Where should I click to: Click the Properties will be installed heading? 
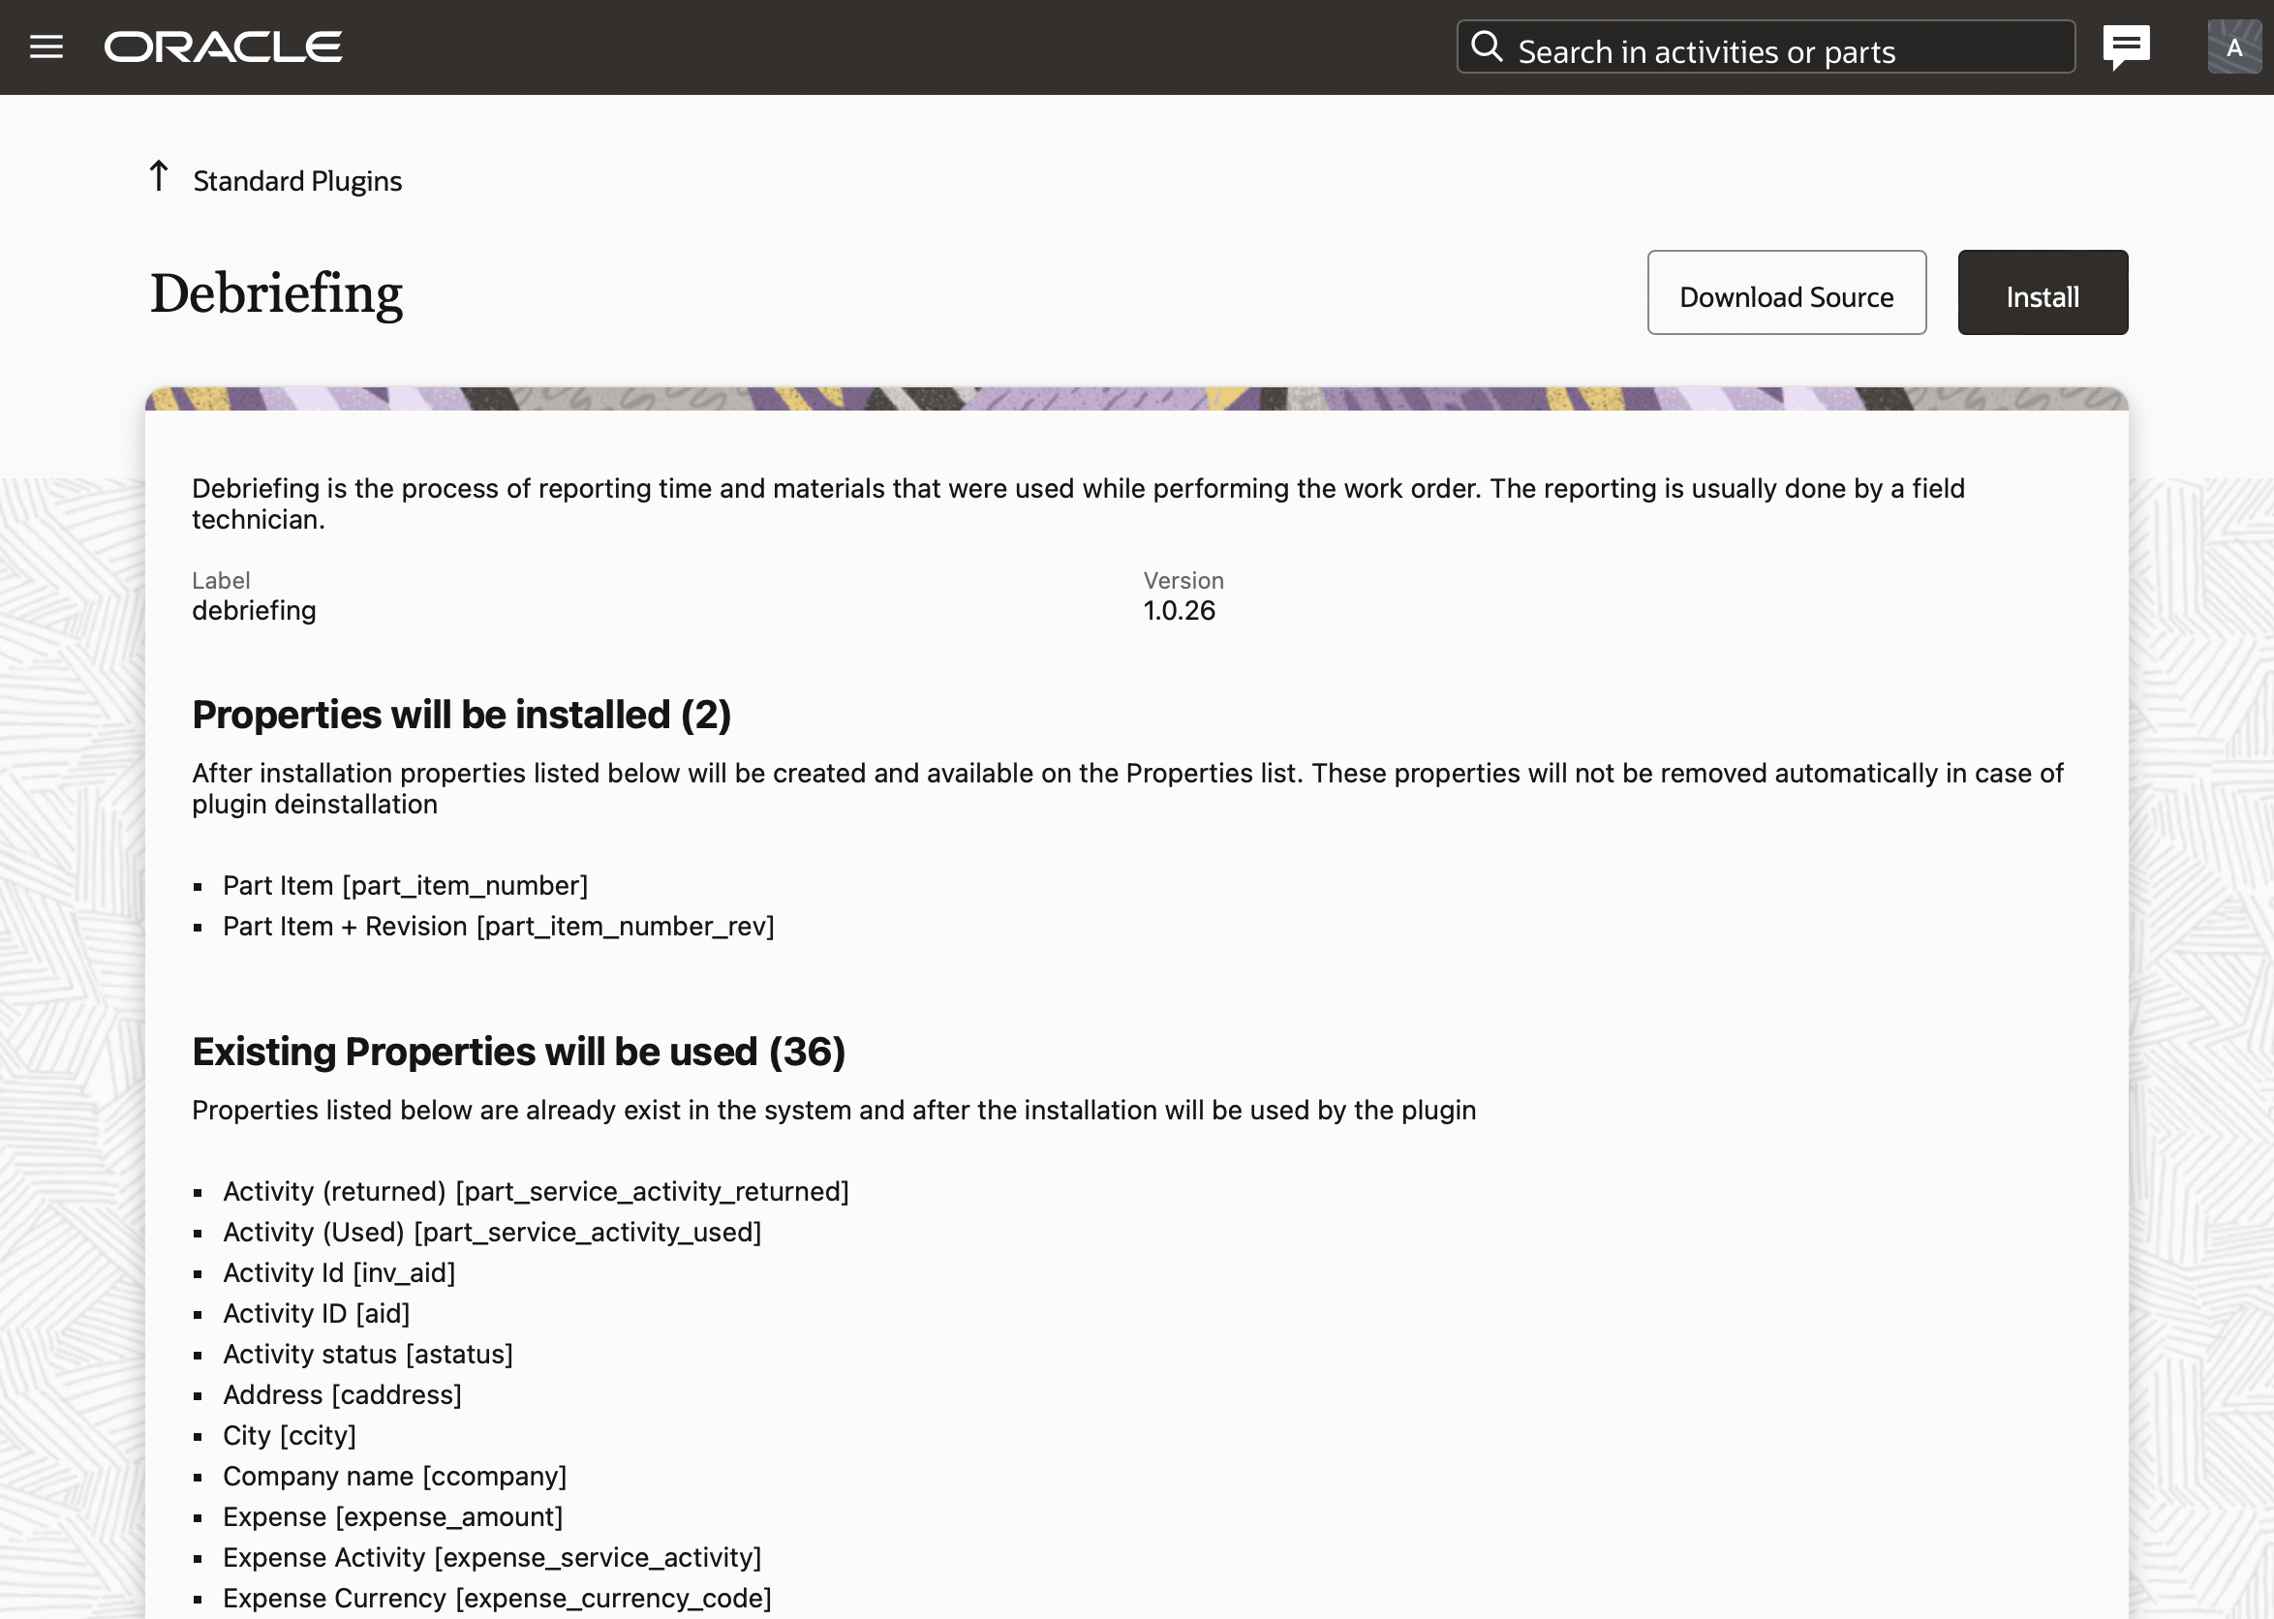click(x=462, y=715)
